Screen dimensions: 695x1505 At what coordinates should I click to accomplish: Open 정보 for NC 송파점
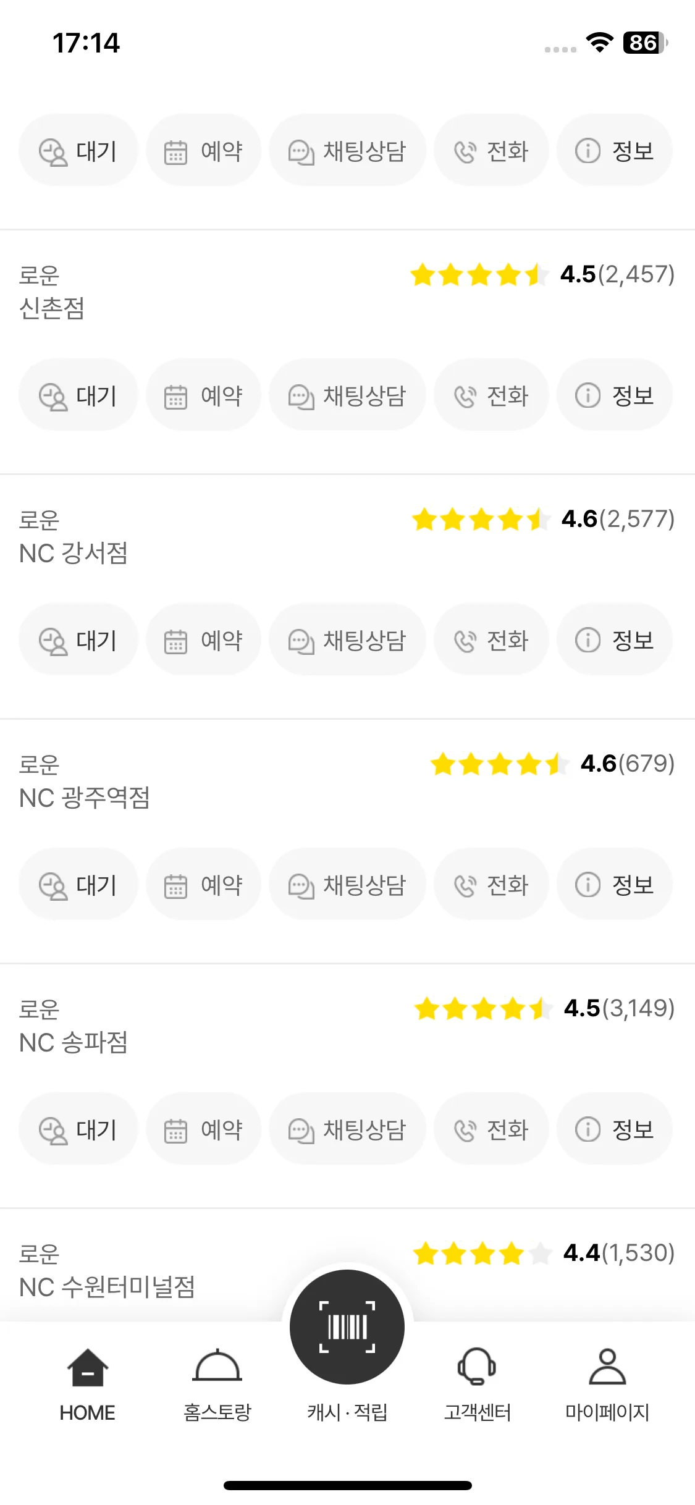[614, 1129]
